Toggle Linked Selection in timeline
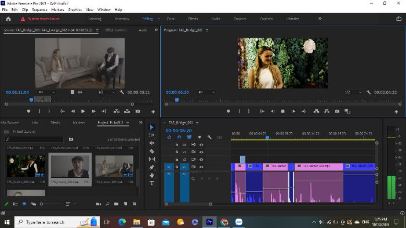 pos(189,137)
